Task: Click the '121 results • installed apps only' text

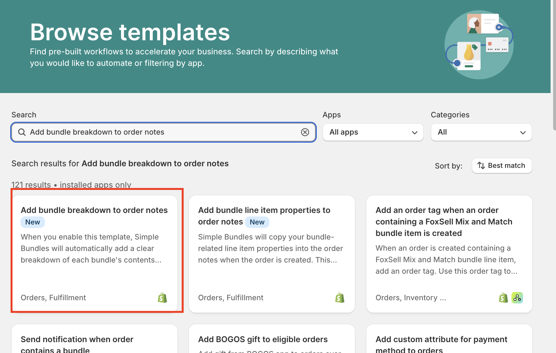Action: pos(71,185)
